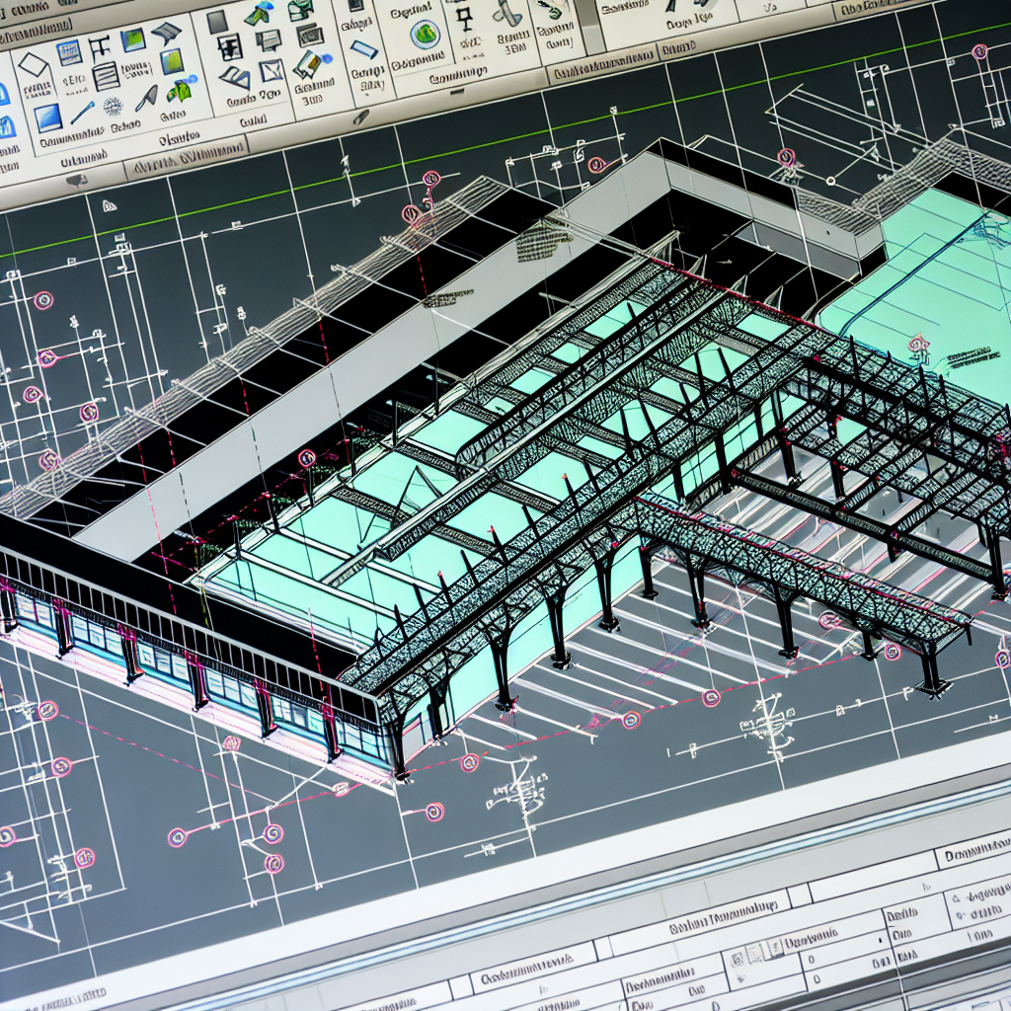Click the round green globe icon

pos(425,34)
